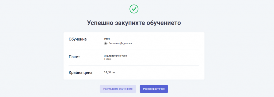
Task: Click the Резервирайте час button
Action: click(x=154, y=89)
